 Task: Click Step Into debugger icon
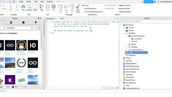tap(60, 6)
